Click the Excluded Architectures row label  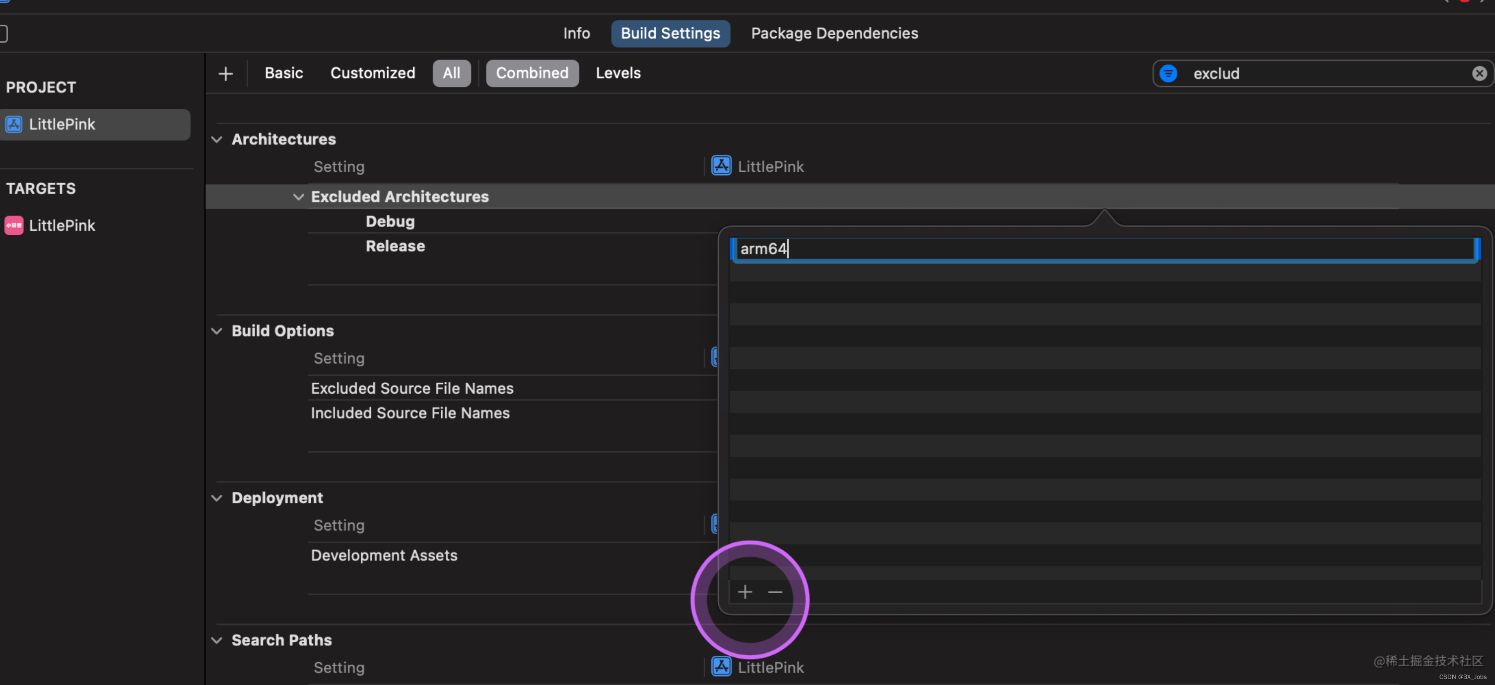[x=400, y=197]
